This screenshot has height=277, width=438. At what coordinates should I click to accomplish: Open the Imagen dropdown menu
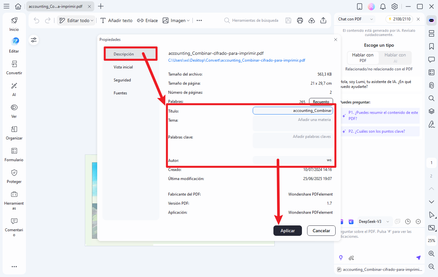(x=176, y=20)
